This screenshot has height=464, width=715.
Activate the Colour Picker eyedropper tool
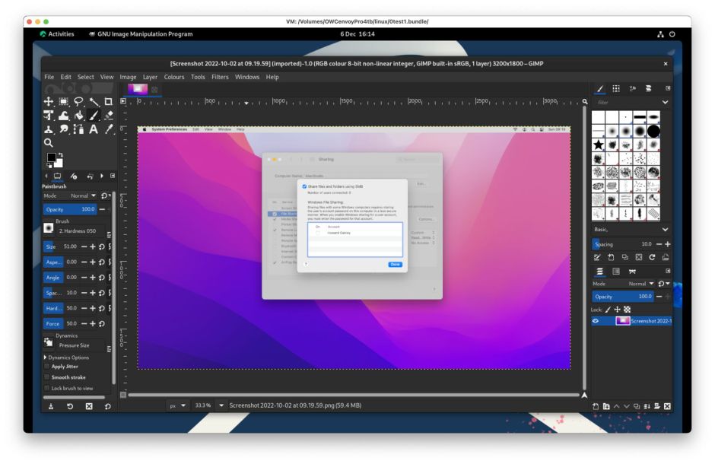point(109,129)
